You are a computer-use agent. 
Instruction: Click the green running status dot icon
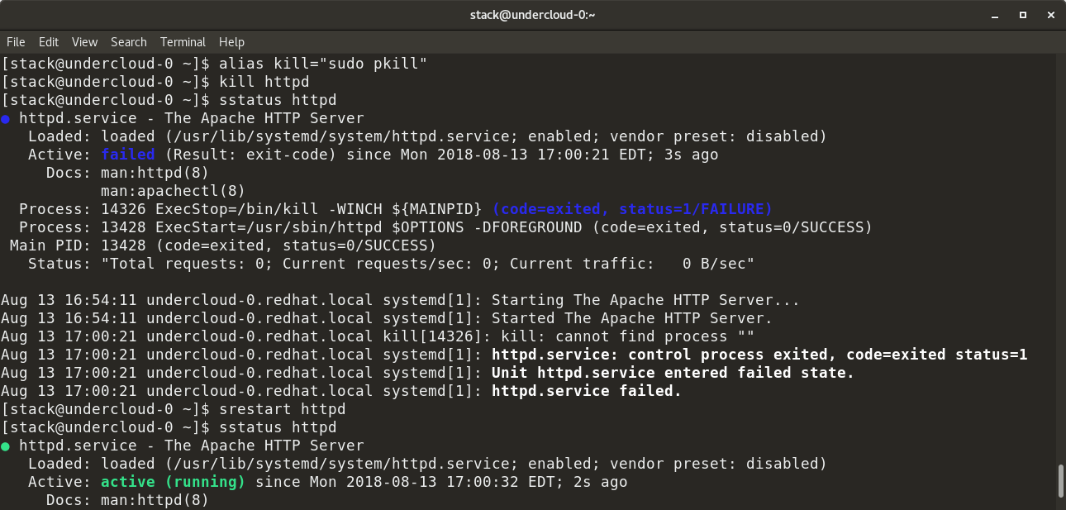coord(6,446)
